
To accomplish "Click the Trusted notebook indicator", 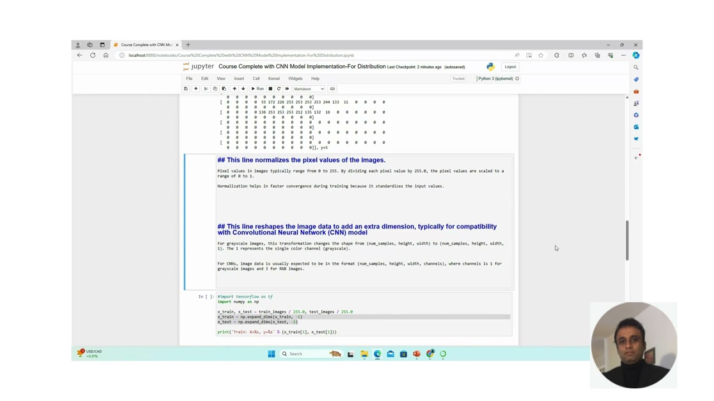I will (458, 79).
